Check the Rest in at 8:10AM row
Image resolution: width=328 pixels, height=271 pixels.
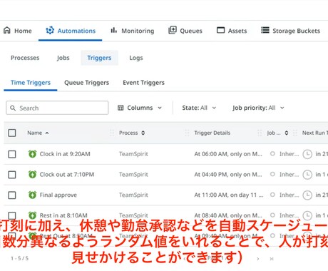[12, 215]
